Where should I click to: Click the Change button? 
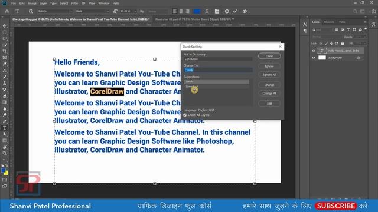269,85
